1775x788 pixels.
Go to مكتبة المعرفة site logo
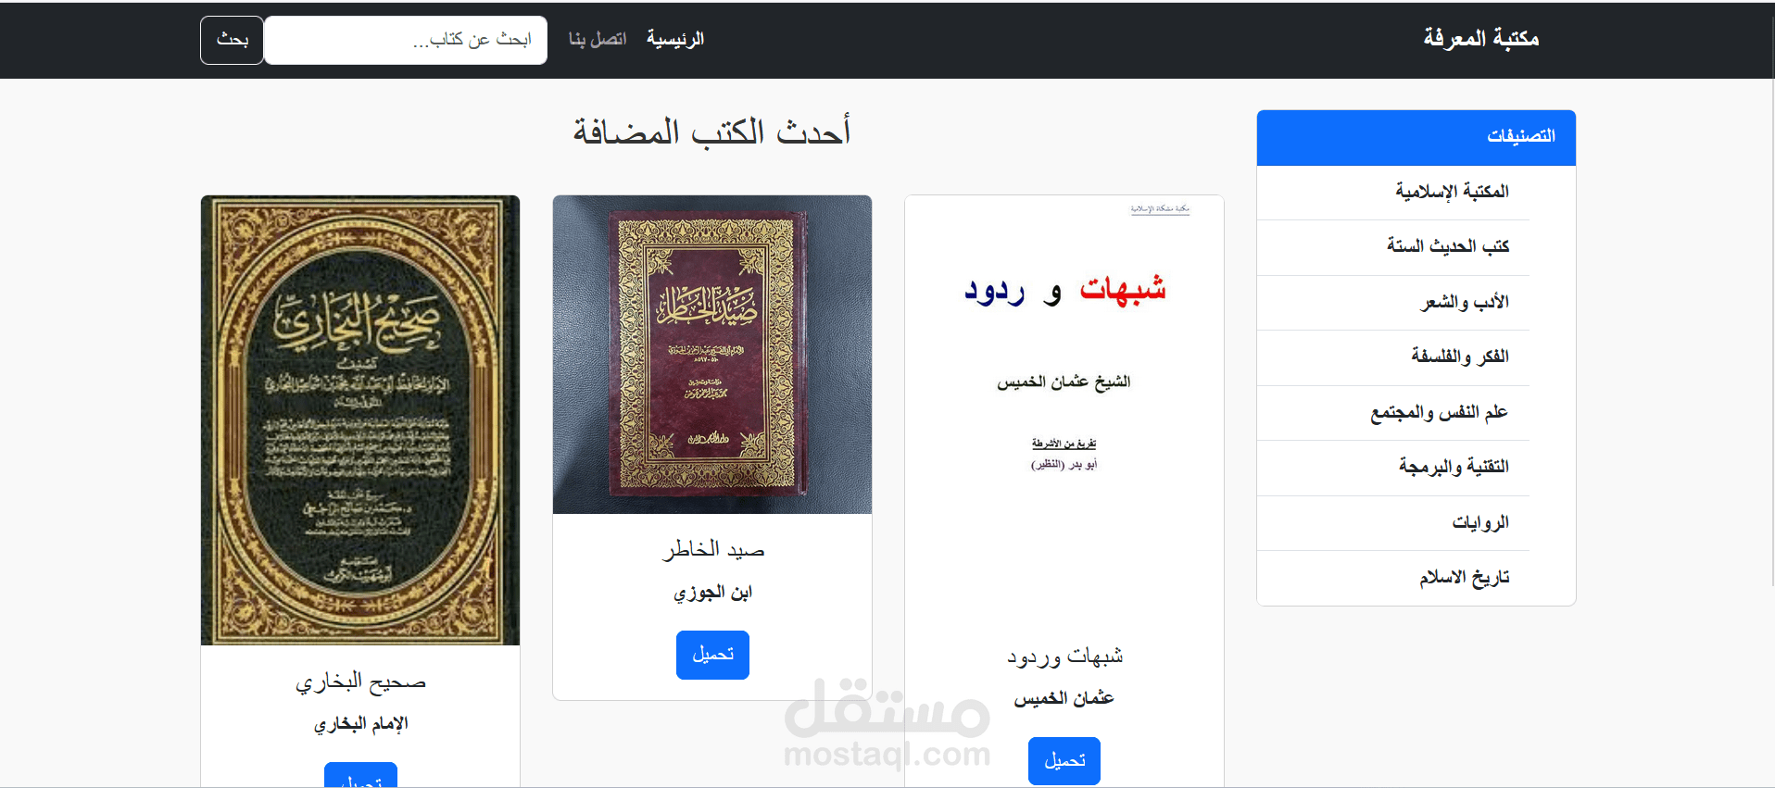1481,38
